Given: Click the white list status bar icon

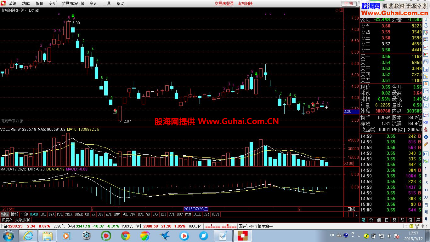Looking at the screenshot, I should [x=405, y=226].
